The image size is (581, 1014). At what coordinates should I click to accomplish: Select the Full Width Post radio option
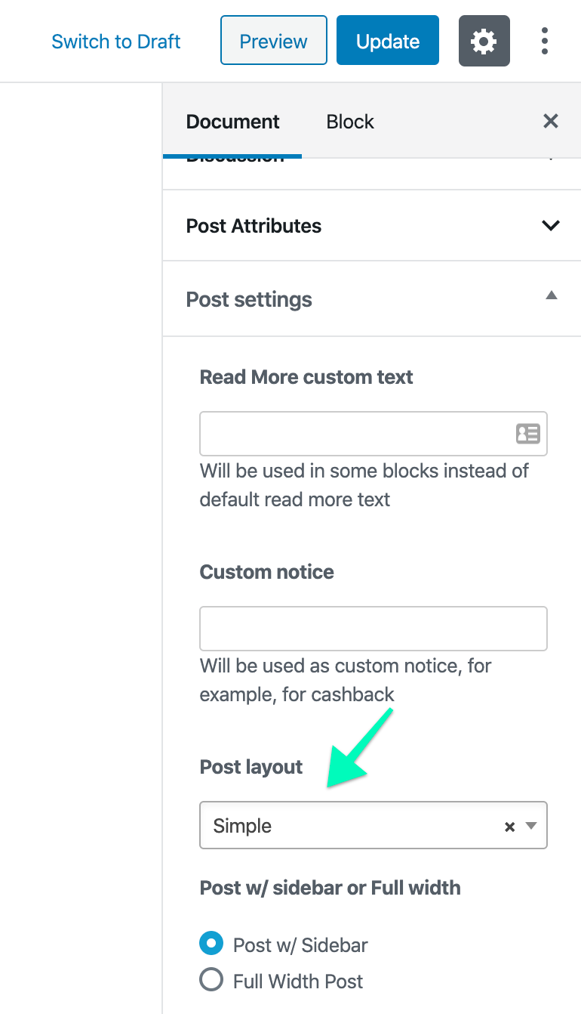click(211, 980)
